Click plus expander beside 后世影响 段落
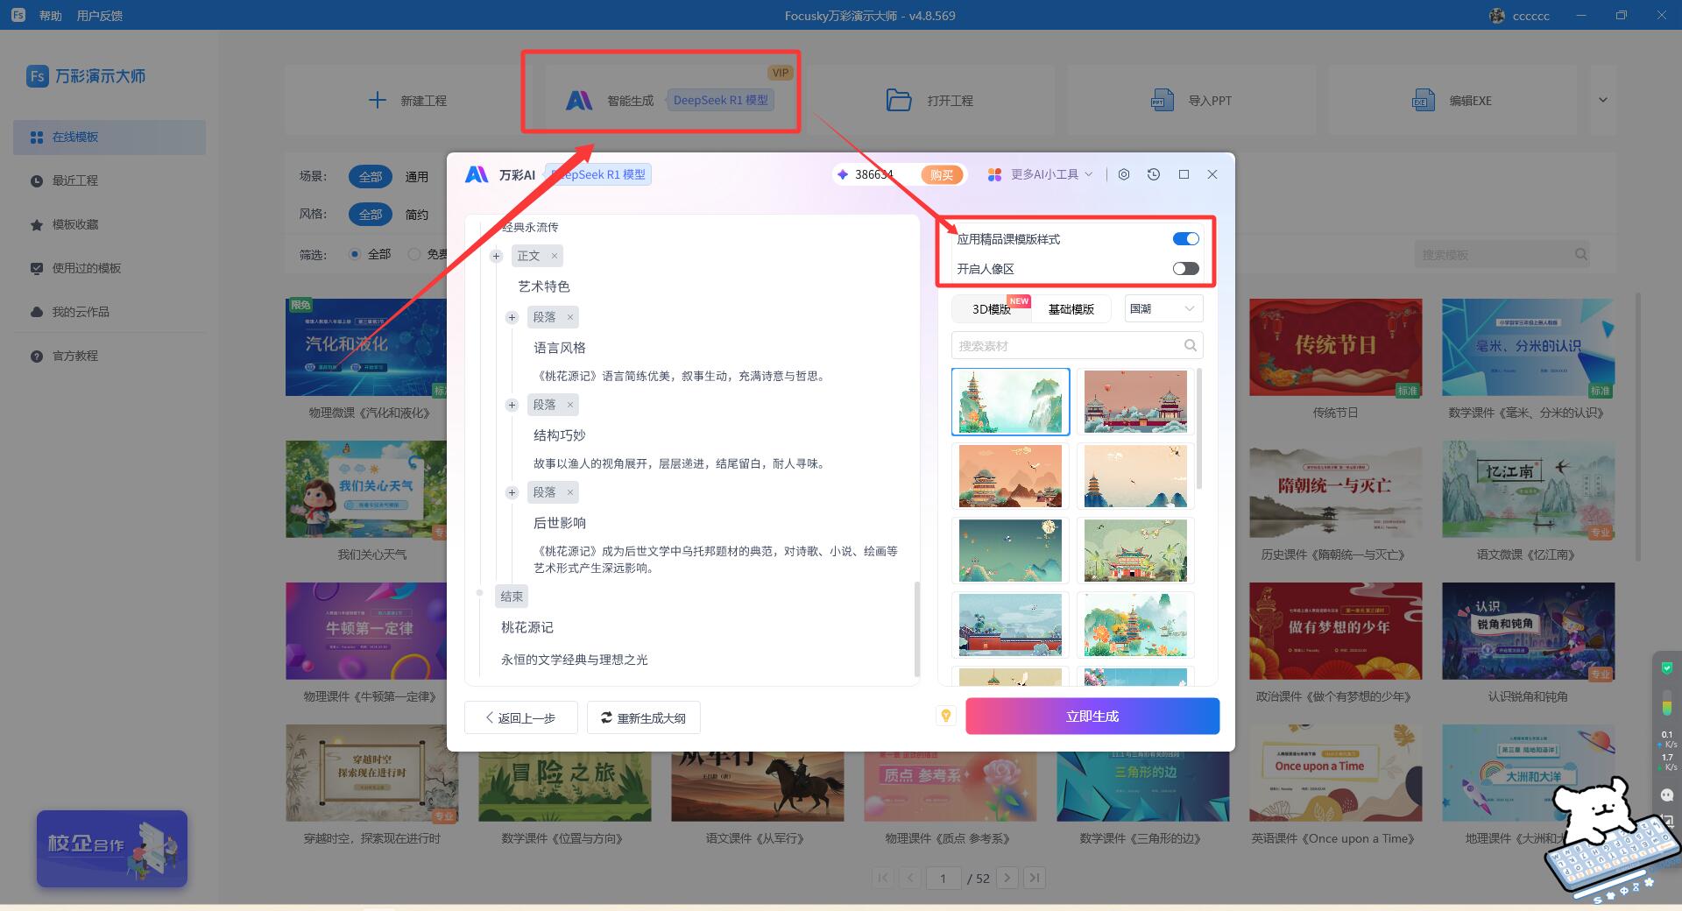 pyautogui.click(x=512, y=492)
